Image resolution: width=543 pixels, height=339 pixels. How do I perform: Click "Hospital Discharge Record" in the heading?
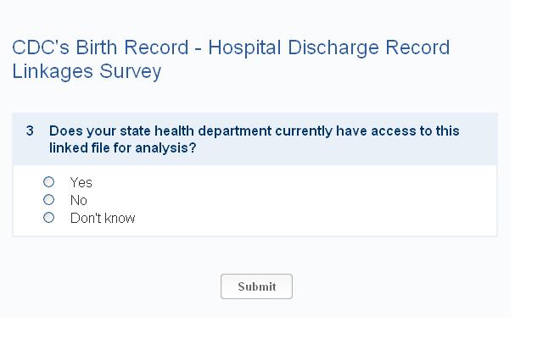(329, 47)
